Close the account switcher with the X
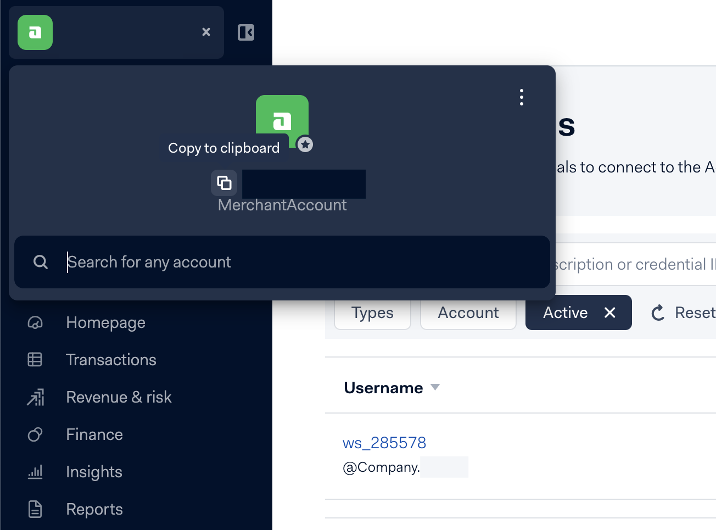This screenshot has height=530, width=716. (x=206, y=32)
